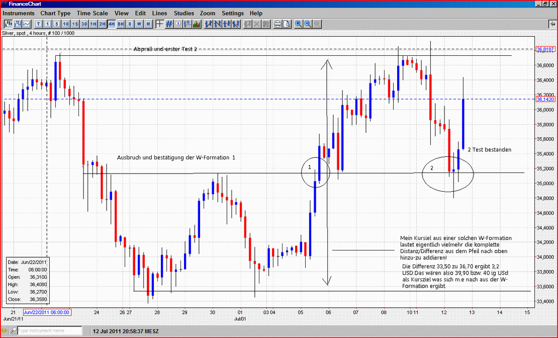Click the alert speaker icon in status bar

[x=5, y=330]
